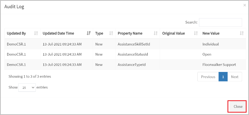Click the AssistanceStatusId property cell
249x115 pixels.
(138, 54)
